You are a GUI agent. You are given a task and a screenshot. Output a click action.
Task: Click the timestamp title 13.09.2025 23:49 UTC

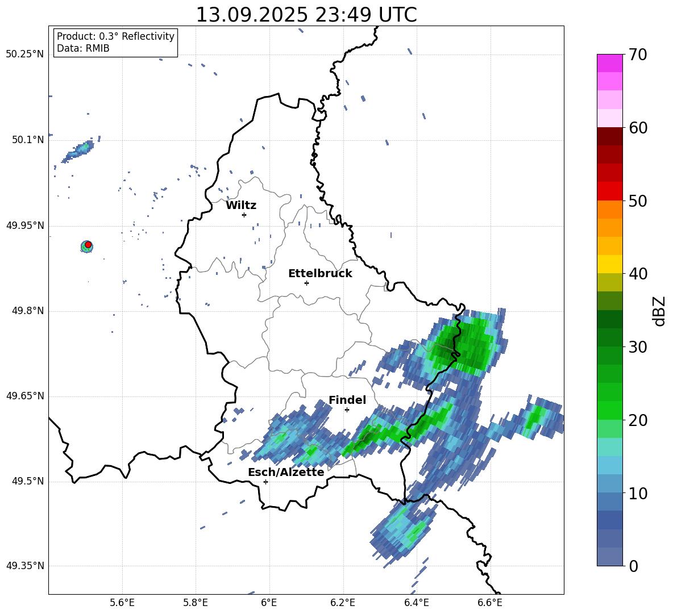pyautogui.click(x=306, y=15)
